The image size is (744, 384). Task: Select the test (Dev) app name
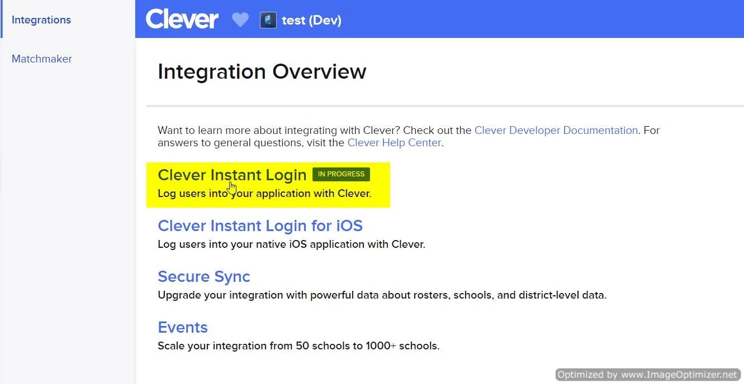tap(311, 21)
